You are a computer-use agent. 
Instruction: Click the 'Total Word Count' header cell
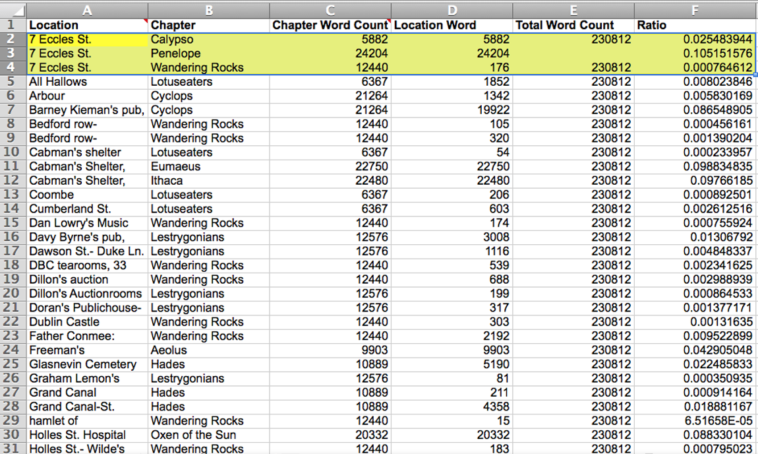coord(573,25)
